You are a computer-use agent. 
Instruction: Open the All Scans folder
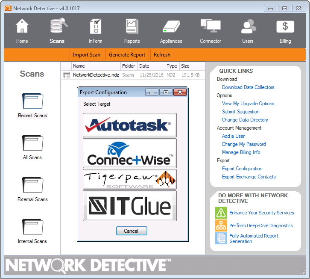coord(32,143)
